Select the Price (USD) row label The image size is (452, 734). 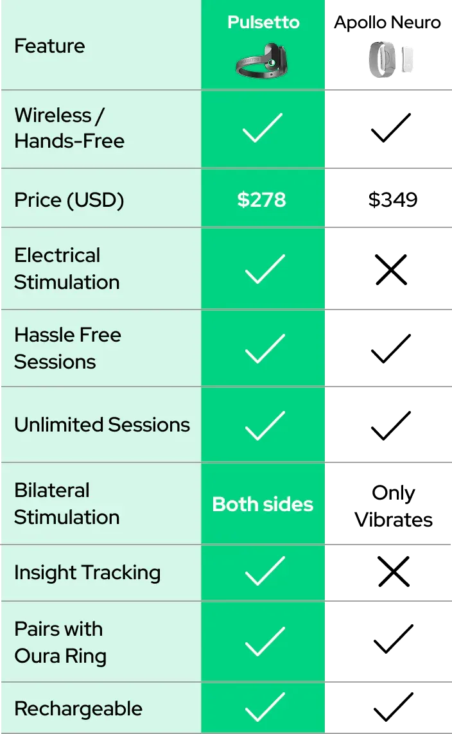click(x=69, y=200)
